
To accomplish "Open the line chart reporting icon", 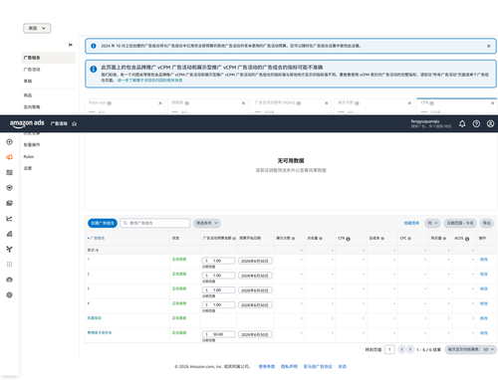I will click(x=9, y=218).
